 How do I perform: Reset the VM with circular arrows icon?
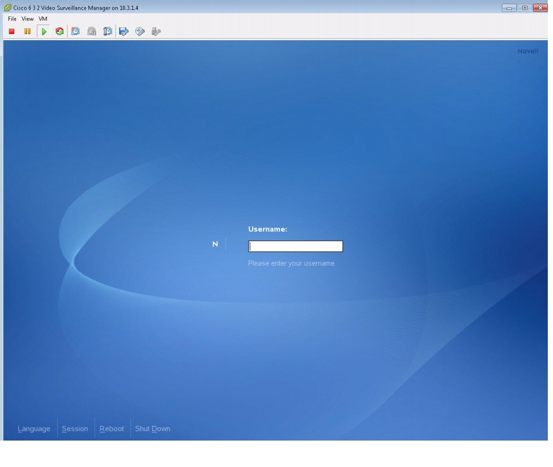(60, 31)
